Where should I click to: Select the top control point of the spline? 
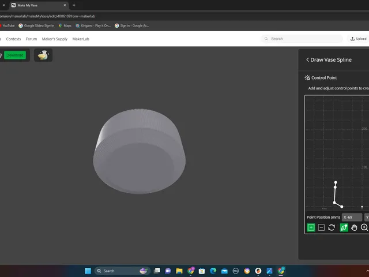(336, 182)
